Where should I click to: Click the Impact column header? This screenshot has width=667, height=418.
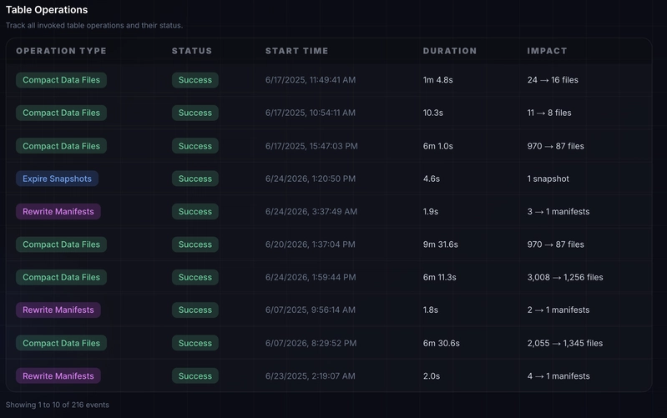point(547,51)
